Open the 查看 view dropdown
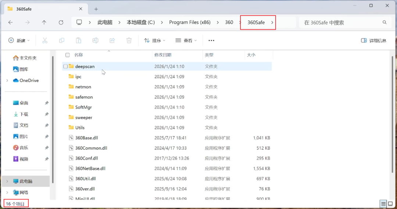Image resolution: width=397 pixels, height=209 pixels. [186, 40]
